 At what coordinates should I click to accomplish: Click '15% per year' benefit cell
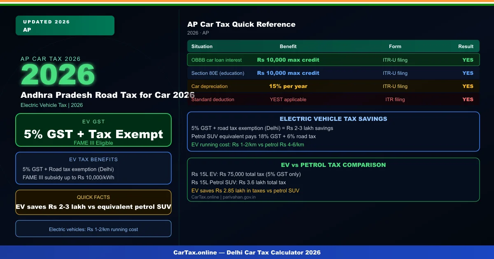point(288,86)
